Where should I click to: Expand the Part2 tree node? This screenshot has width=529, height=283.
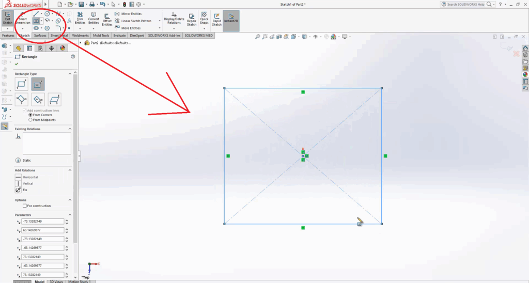pos(80,43)
